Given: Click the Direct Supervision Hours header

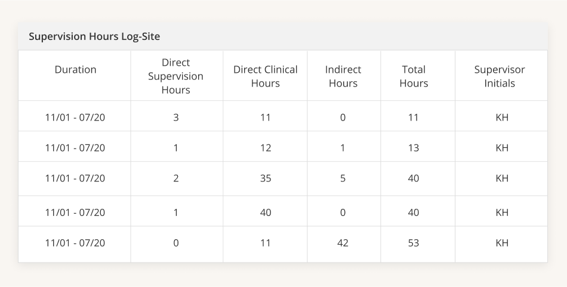Looking at the screenshot, I should pyautogui.click(x=175, y=76).
